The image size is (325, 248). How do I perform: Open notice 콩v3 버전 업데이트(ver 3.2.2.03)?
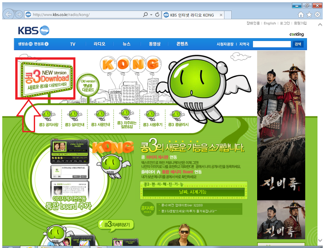[182, 205]
